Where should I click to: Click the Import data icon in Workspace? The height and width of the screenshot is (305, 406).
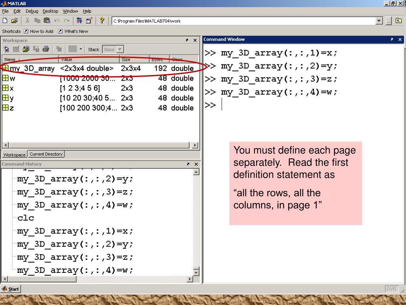tap(26, 49)
